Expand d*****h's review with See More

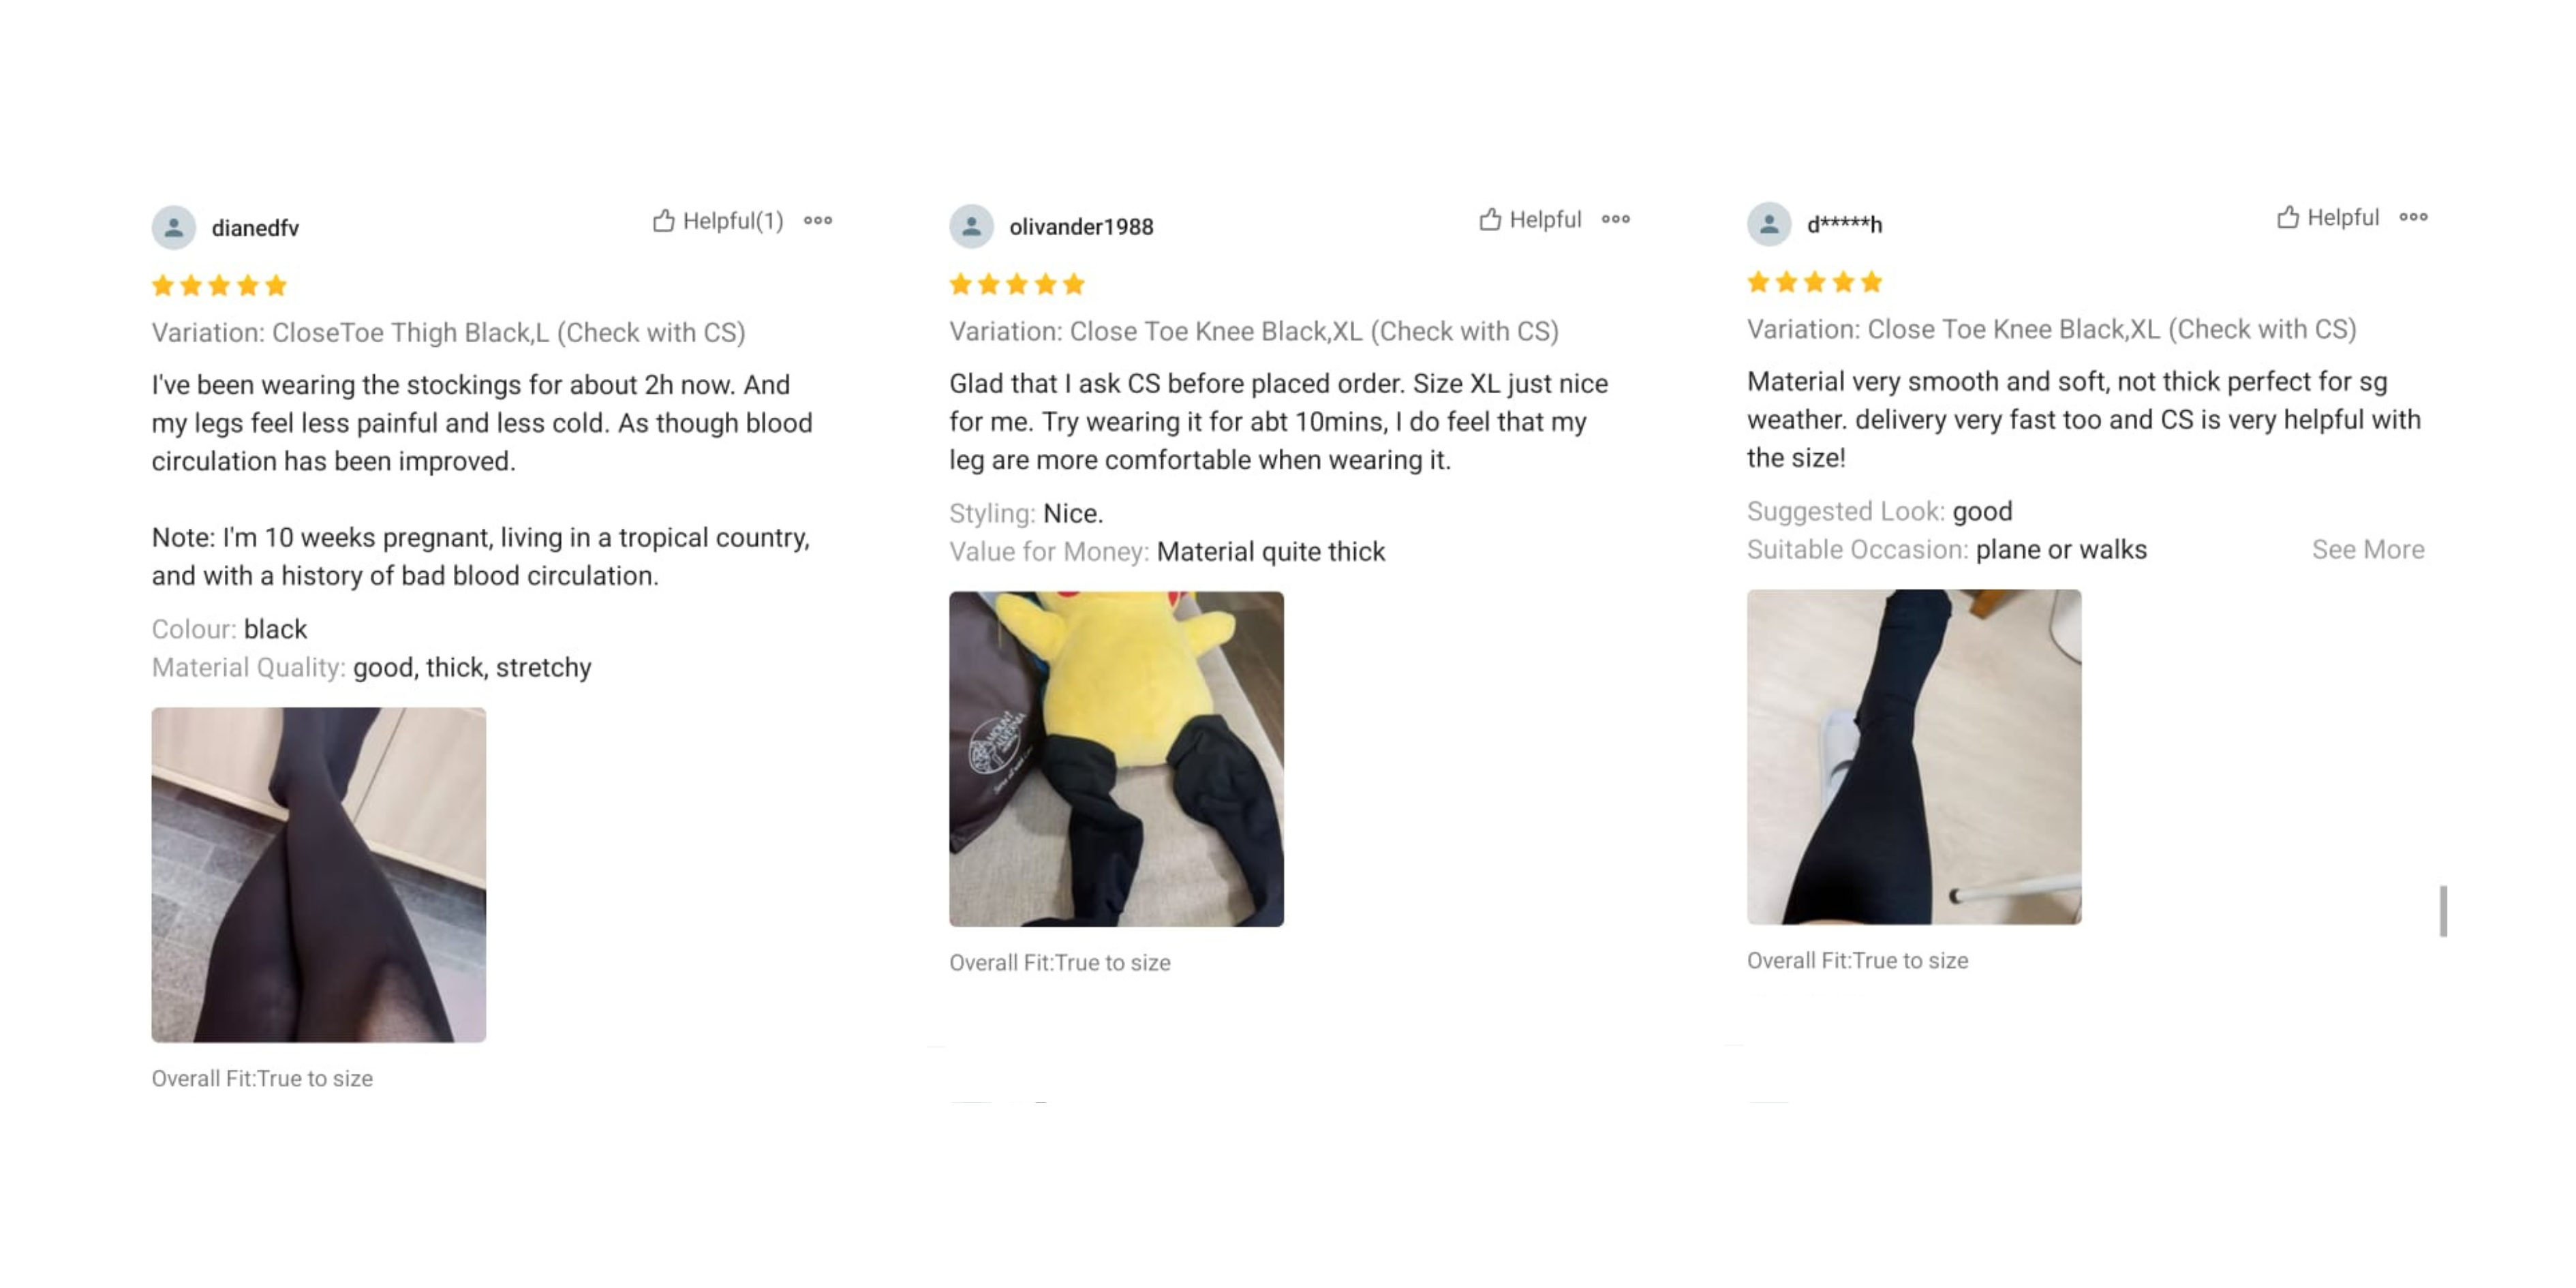(2367, 549)
